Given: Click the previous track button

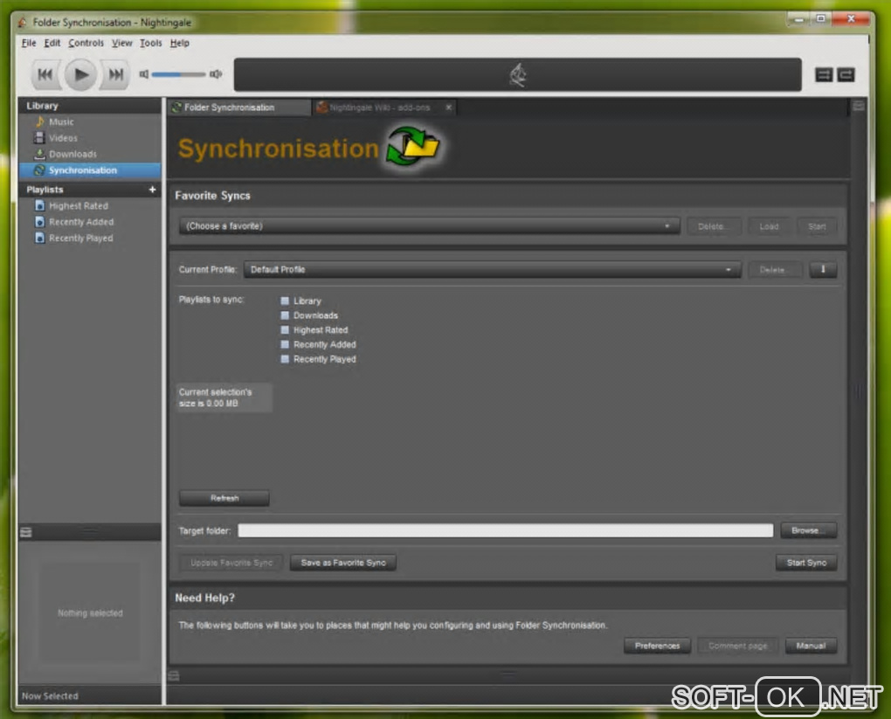Looking at the screenshot, I should 45,74.
